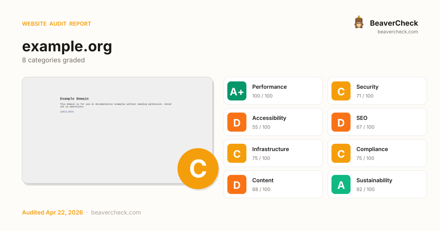Viewport: 440px width, 231px height.
Task: Click the WEBSITE AUDIT REPORT label
Action: [x=56, y=24]
